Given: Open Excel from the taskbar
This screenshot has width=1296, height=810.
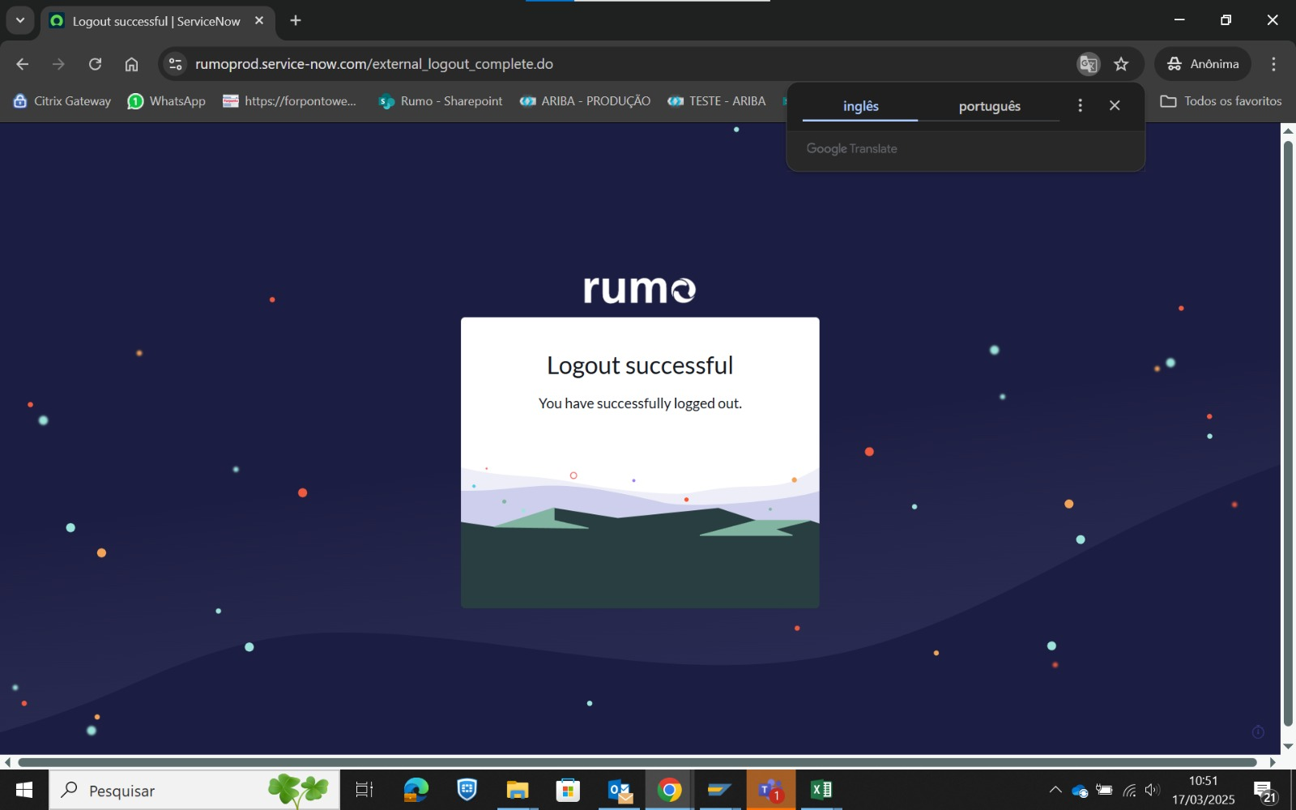Looking at the screenshot, I should click(x=821, y=790).
